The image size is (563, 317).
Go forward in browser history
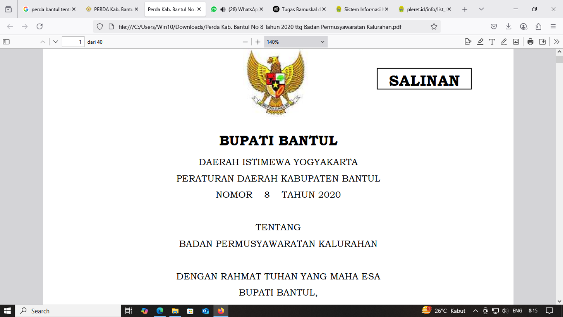(25, 26)
